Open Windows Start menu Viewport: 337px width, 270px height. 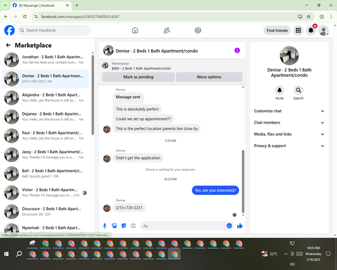(6, 254)
